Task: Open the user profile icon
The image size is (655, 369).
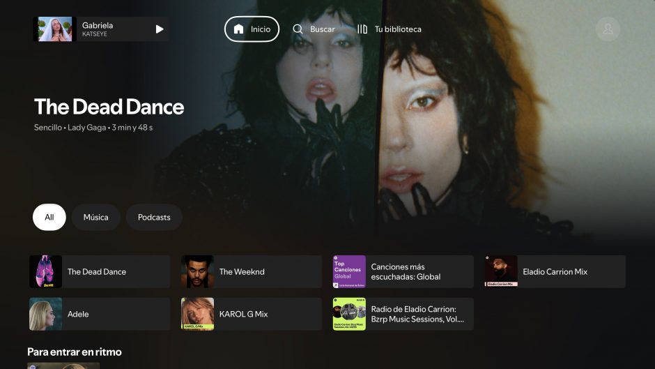Action: tap(608, 29)
